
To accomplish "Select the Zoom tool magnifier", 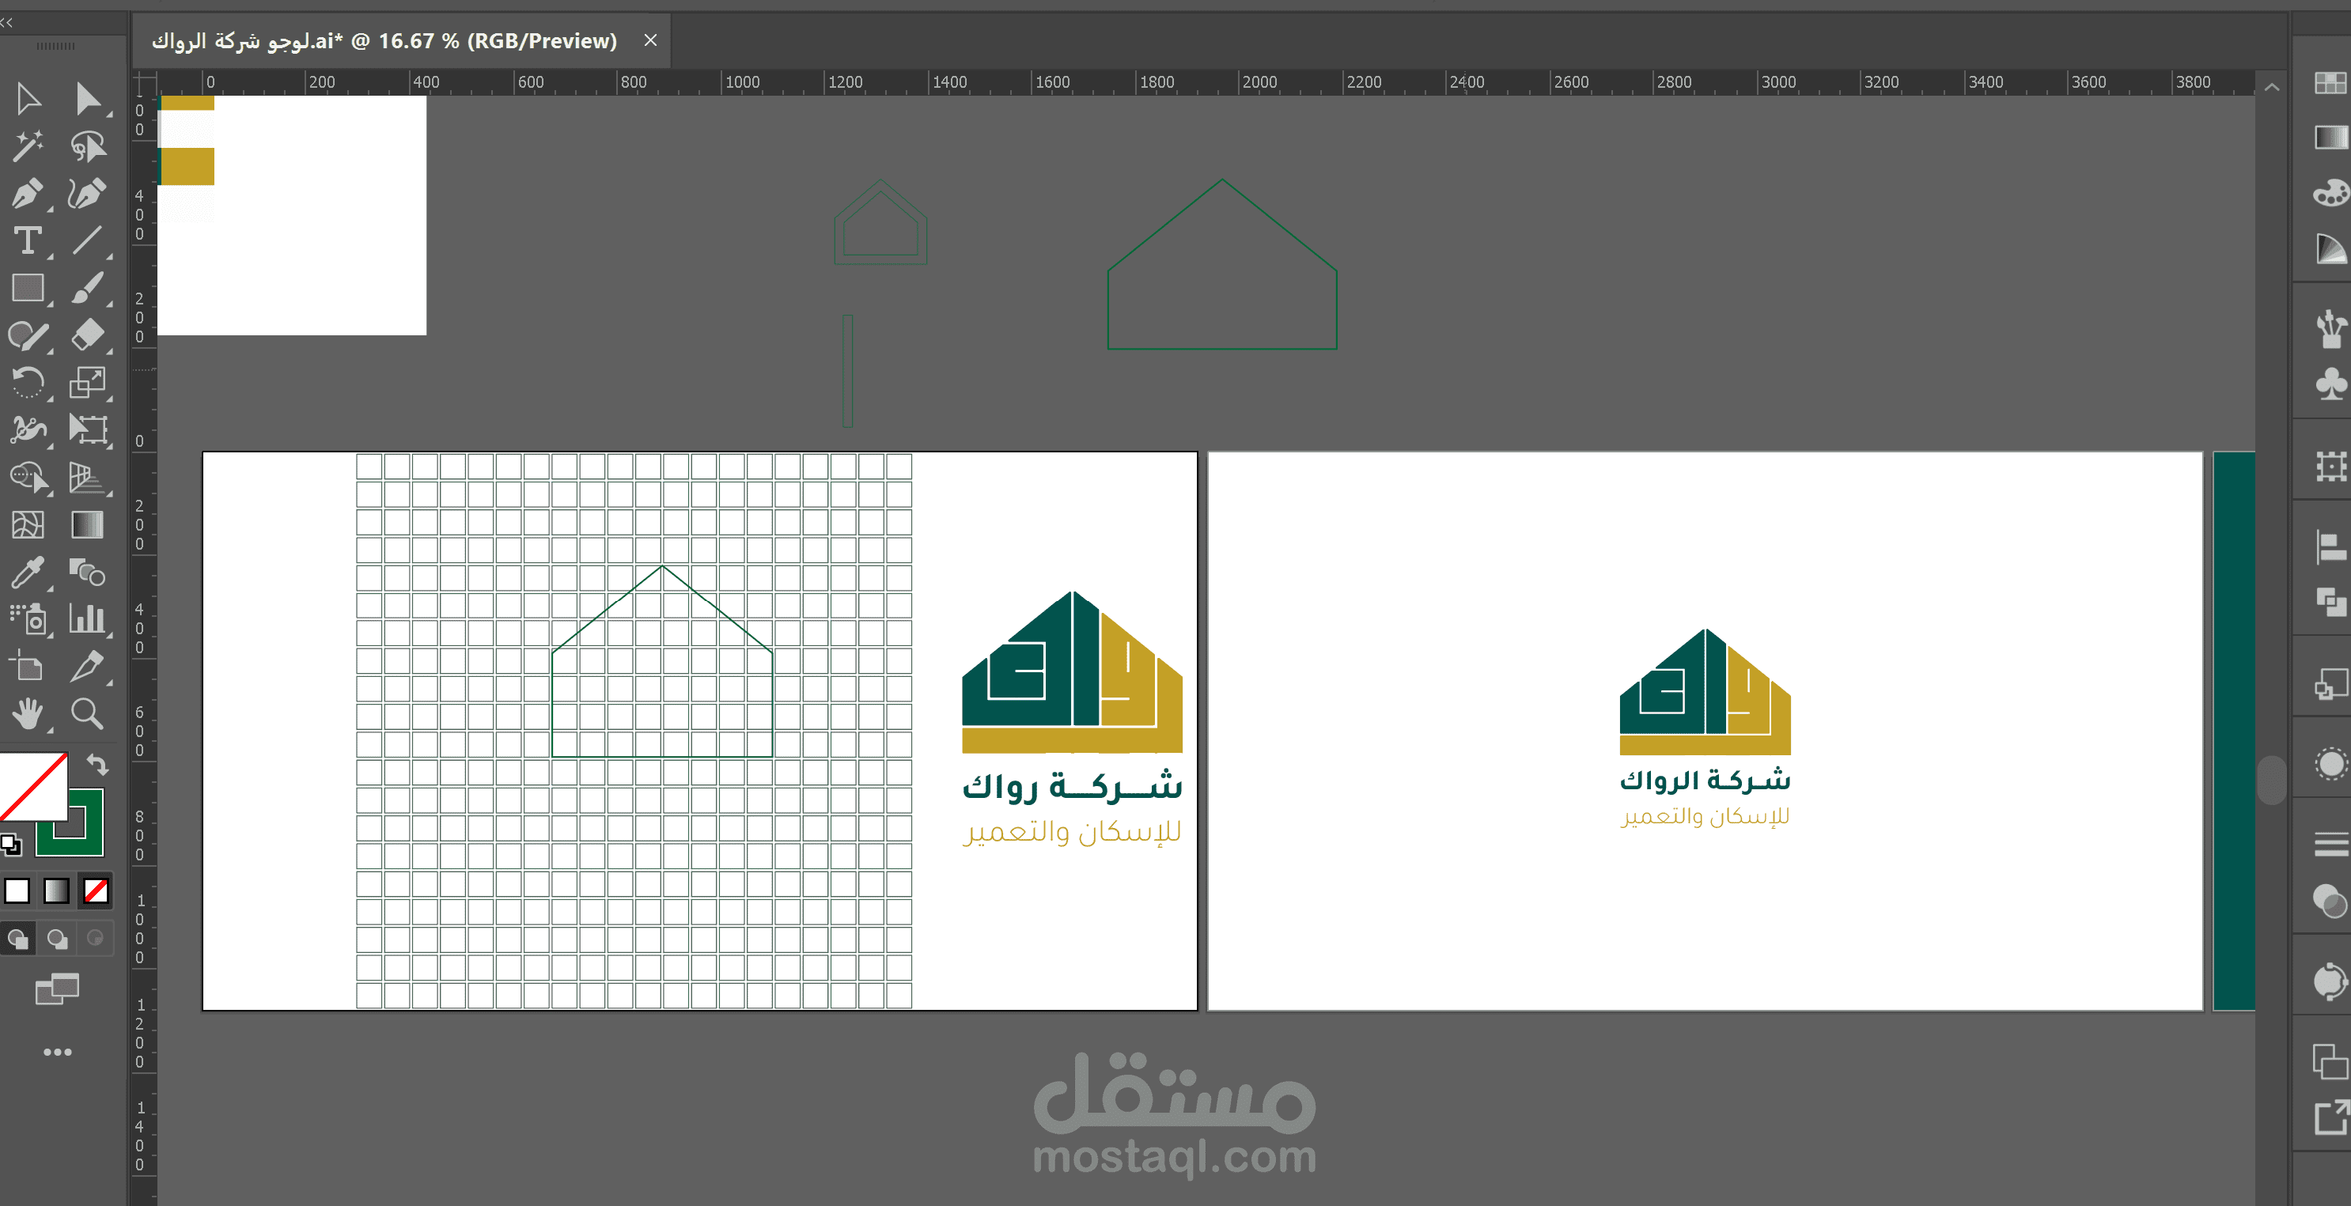I will coord(88,714).
